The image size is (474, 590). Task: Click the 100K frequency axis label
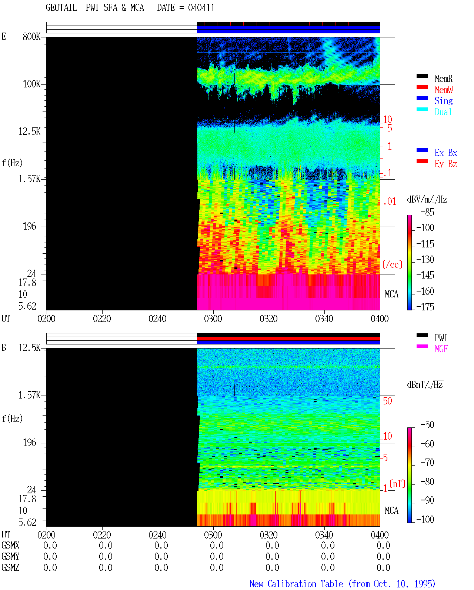31,84
